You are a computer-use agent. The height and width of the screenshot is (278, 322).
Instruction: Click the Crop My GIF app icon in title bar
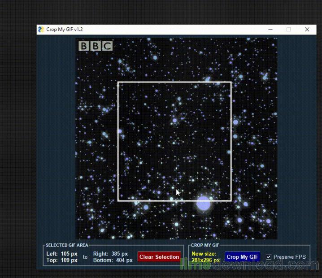click(x=41, y=30)
